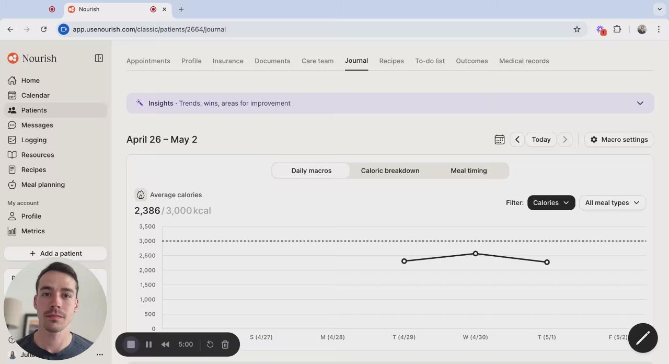
Task: Restart the recording
Action: (x=210, y=344)
